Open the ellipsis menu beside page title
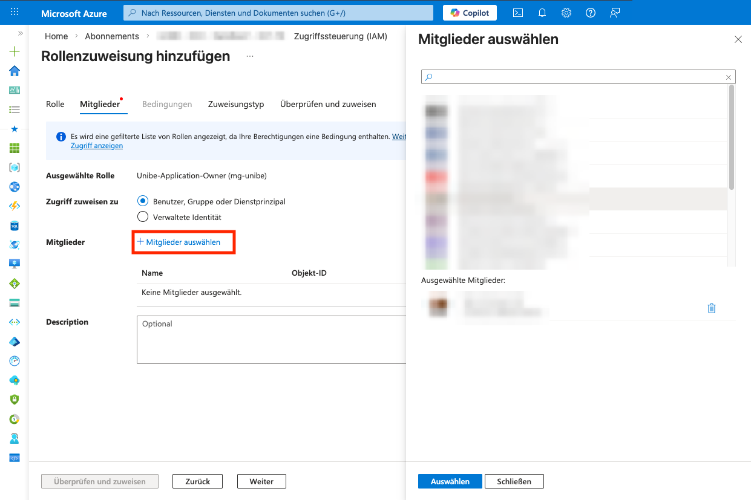This screenshot has height=500, width=751. point(250,56)
